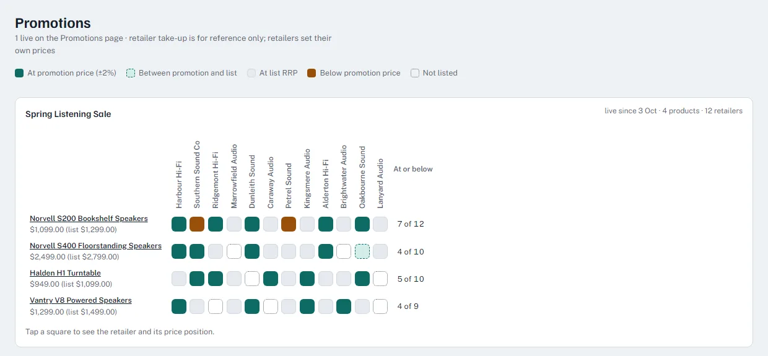Tap Oakbourne Sound square for Norvell S400

(x=362, y=251)
